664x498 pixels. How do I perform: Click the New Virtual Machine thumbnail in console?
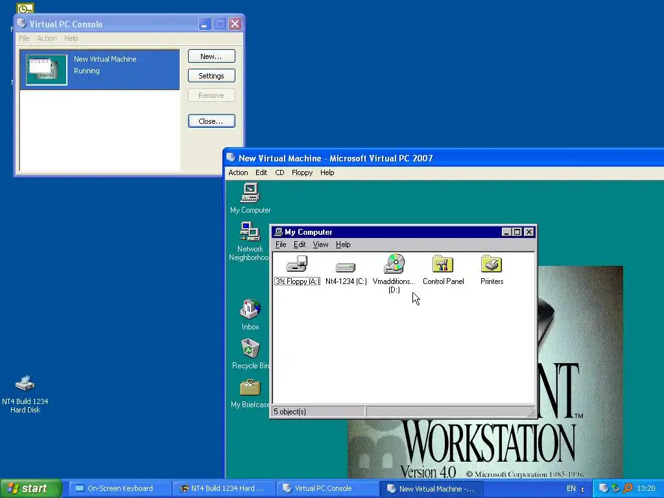tap(47, 70)
